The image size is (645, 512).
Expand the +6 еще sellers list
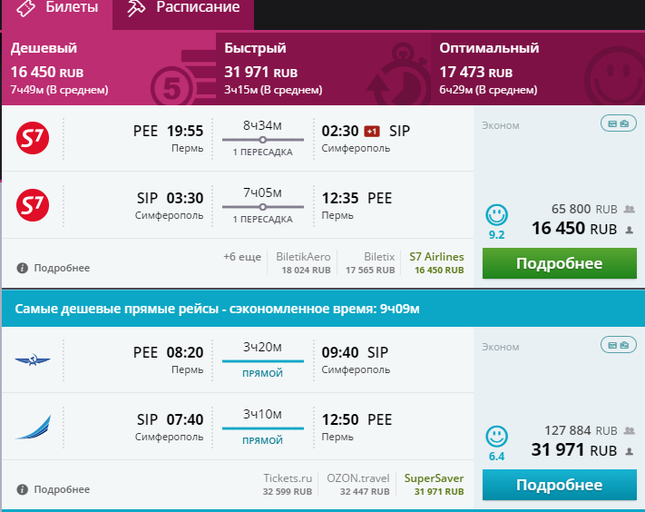point(242,257)
